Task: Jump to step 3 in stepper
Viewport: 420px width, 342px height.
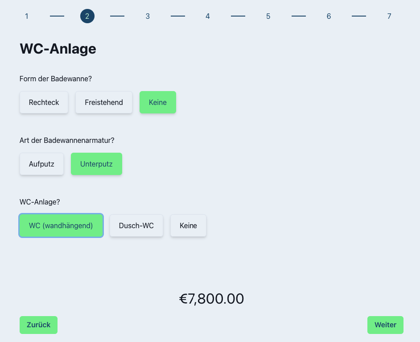Action: click(x=148, y=17)
